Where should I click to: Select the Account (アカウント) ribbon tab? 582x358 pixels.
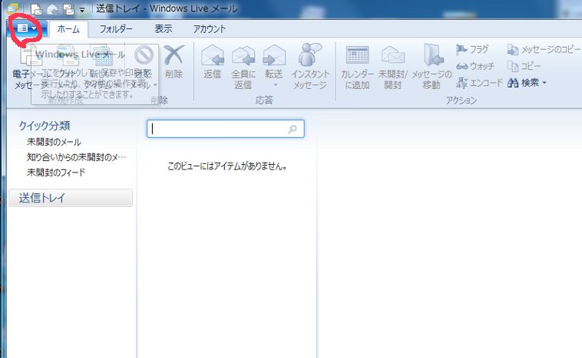[209, 29]
